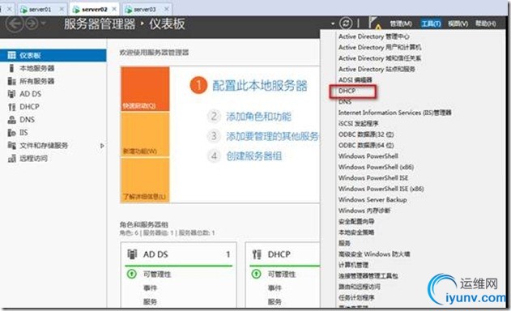Choose Active Directory 域和信任关系 from the Tools menu
The image size is (511, 311).
pyautogui.click(x=380, y=58)
